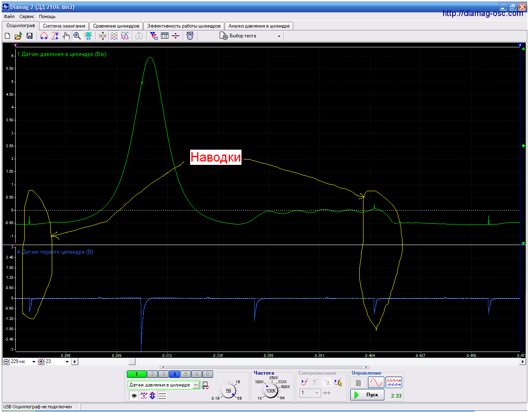The width and height of the screenshot is (529, 412).
Task: Select channel 3 button
Action: coord(163,374)
